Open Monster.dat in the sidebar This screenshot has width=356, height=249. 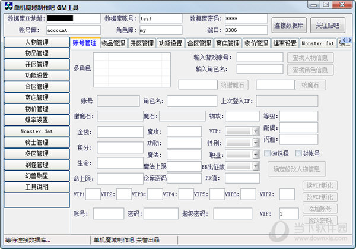point(37,131)
